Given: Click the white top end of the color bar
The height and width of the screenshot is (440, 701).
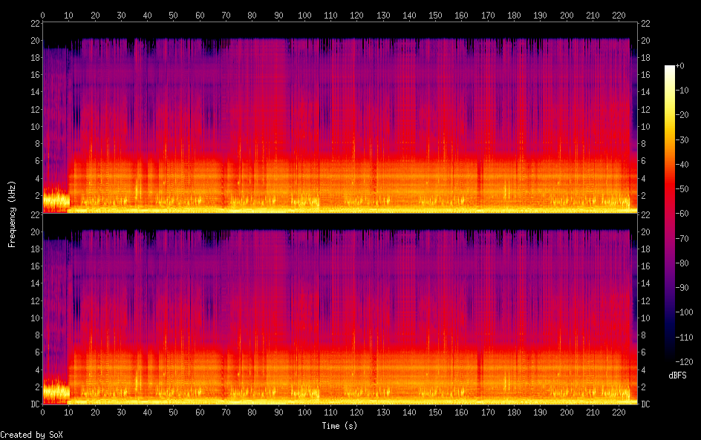Looking at the screenshot, I should (x=670, y=68).
